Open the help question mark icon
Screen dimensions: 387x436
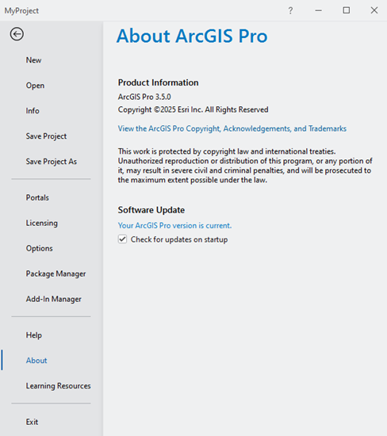(x=290, y=10)
